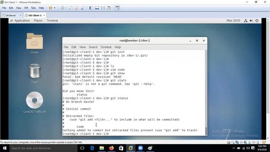Select the CentOS 7 x86_64 disc icon
This screenshot has height=152, width=270.
click(35, 102)
